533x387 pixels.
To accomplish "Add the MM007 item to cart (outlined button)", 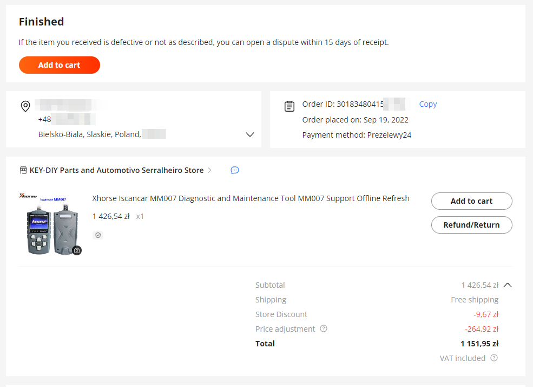I will click(x=471, y=201).
